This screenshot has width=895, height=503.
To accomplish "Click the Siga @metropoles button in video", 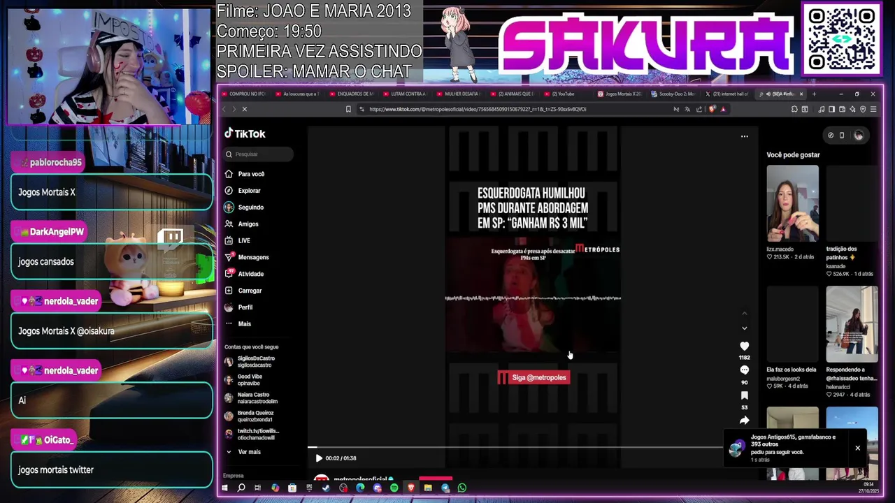I will 534,378.
